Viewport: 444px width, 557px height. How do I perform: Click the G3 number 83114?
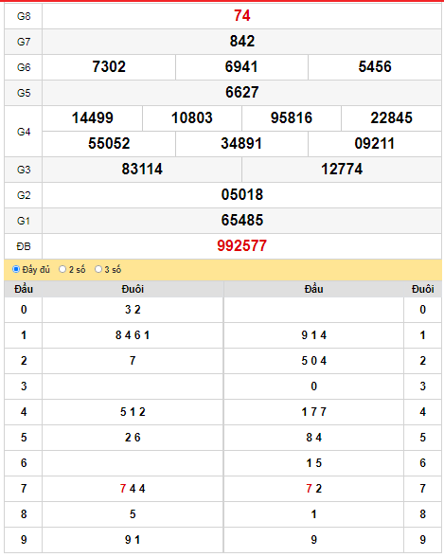click(x=142, y=169)
